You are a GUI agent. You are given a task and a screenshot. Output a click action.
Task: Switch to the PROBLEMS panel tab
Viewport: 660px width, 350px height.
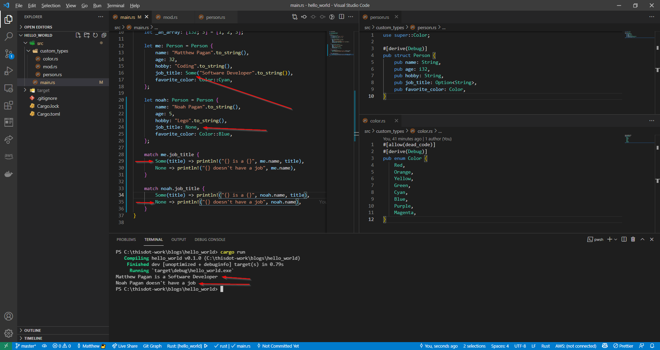(126, 240)
